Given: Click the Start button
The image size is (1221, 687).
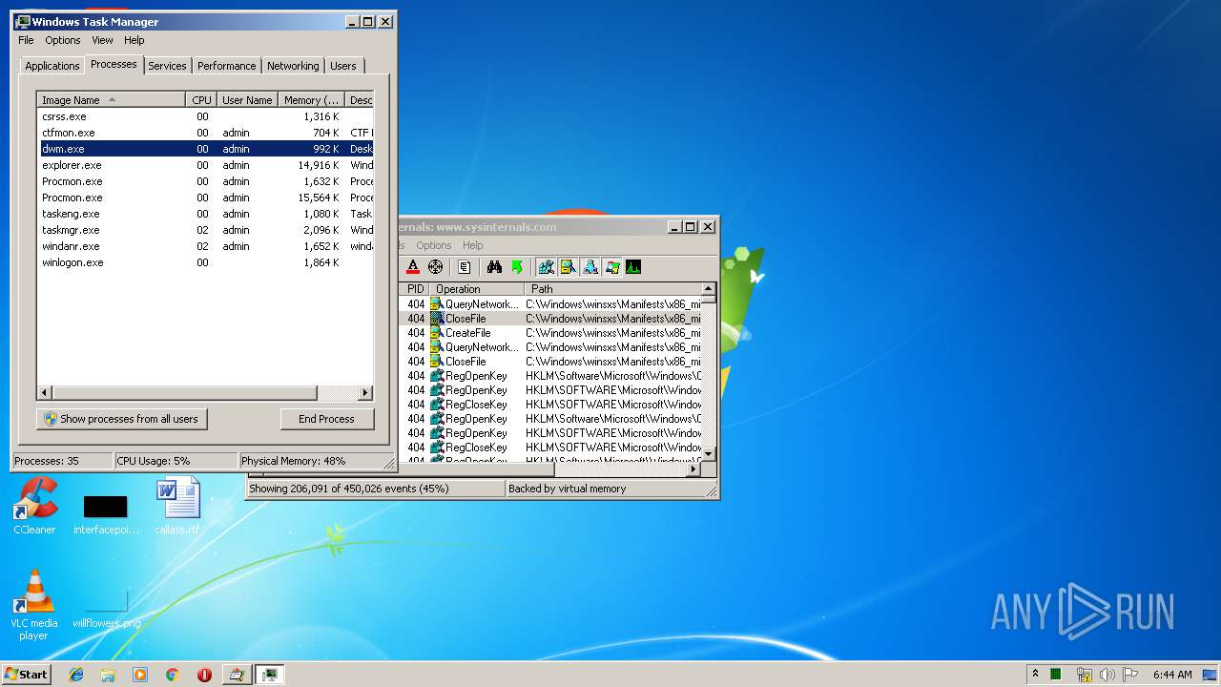Looking at the screenshot, I should [x=26, y=675].
